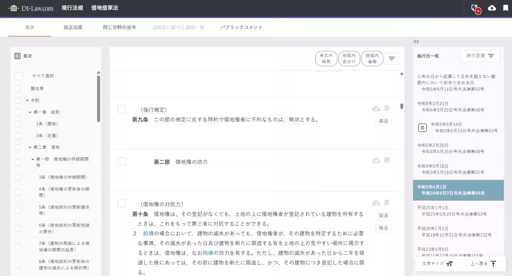Open bookmarks via top-bar bookmark icon
The width and height of the screenshot is (512, 276).
click(x=506, y=8)
